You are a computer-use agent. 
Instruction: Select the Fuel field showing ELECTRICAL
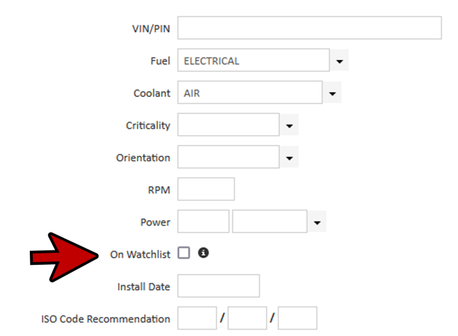click(x=253, y=61)
